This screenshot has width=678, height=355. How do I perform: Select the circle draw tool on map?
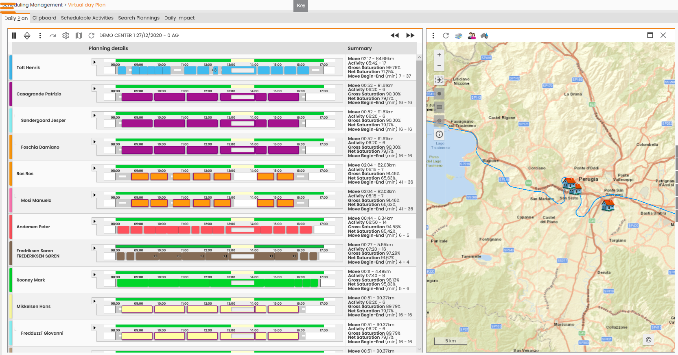coord(439,93)
